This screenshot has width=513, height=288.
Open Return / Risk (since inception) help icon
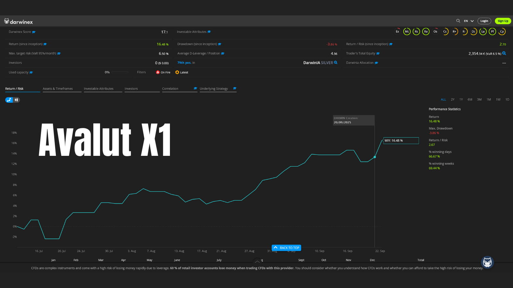(x=391, y=44)
